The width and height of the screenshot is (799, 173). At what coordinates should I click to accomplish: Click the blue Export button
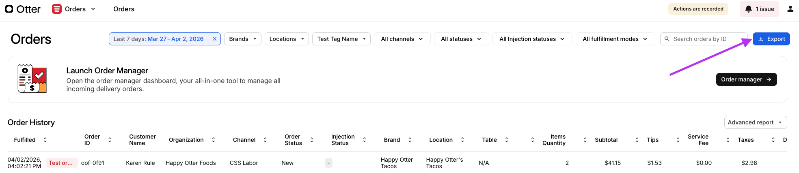tap(771, 39)
